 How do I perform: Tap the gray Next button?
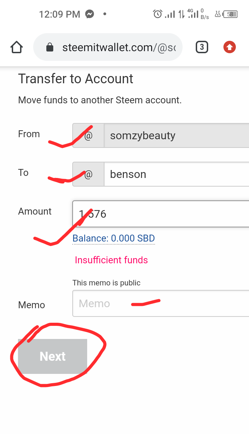tap(53, 356)
